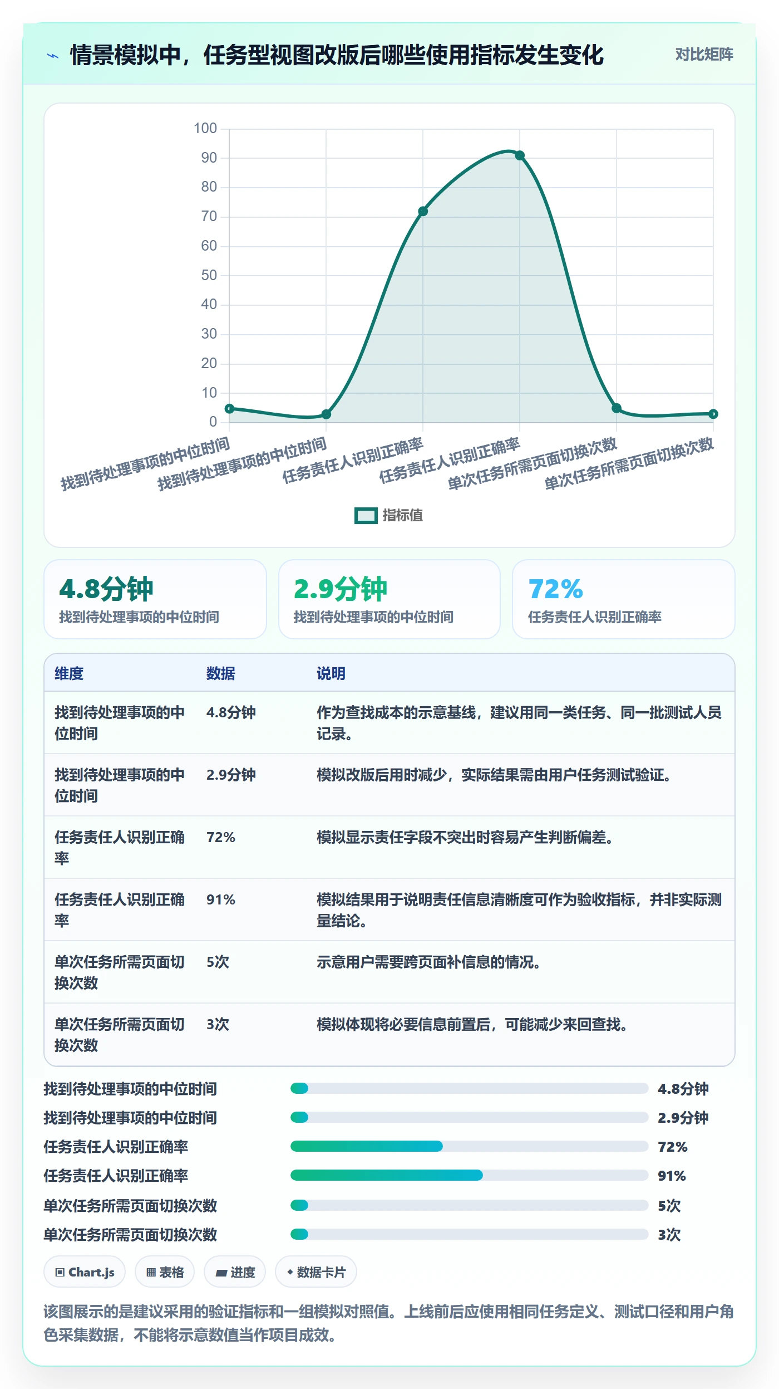Click the note 模拟显示责任字段不突出时容易产生判断偏差
The width and height of the screenshot is (779, 1389).
(x=465, y=837)
